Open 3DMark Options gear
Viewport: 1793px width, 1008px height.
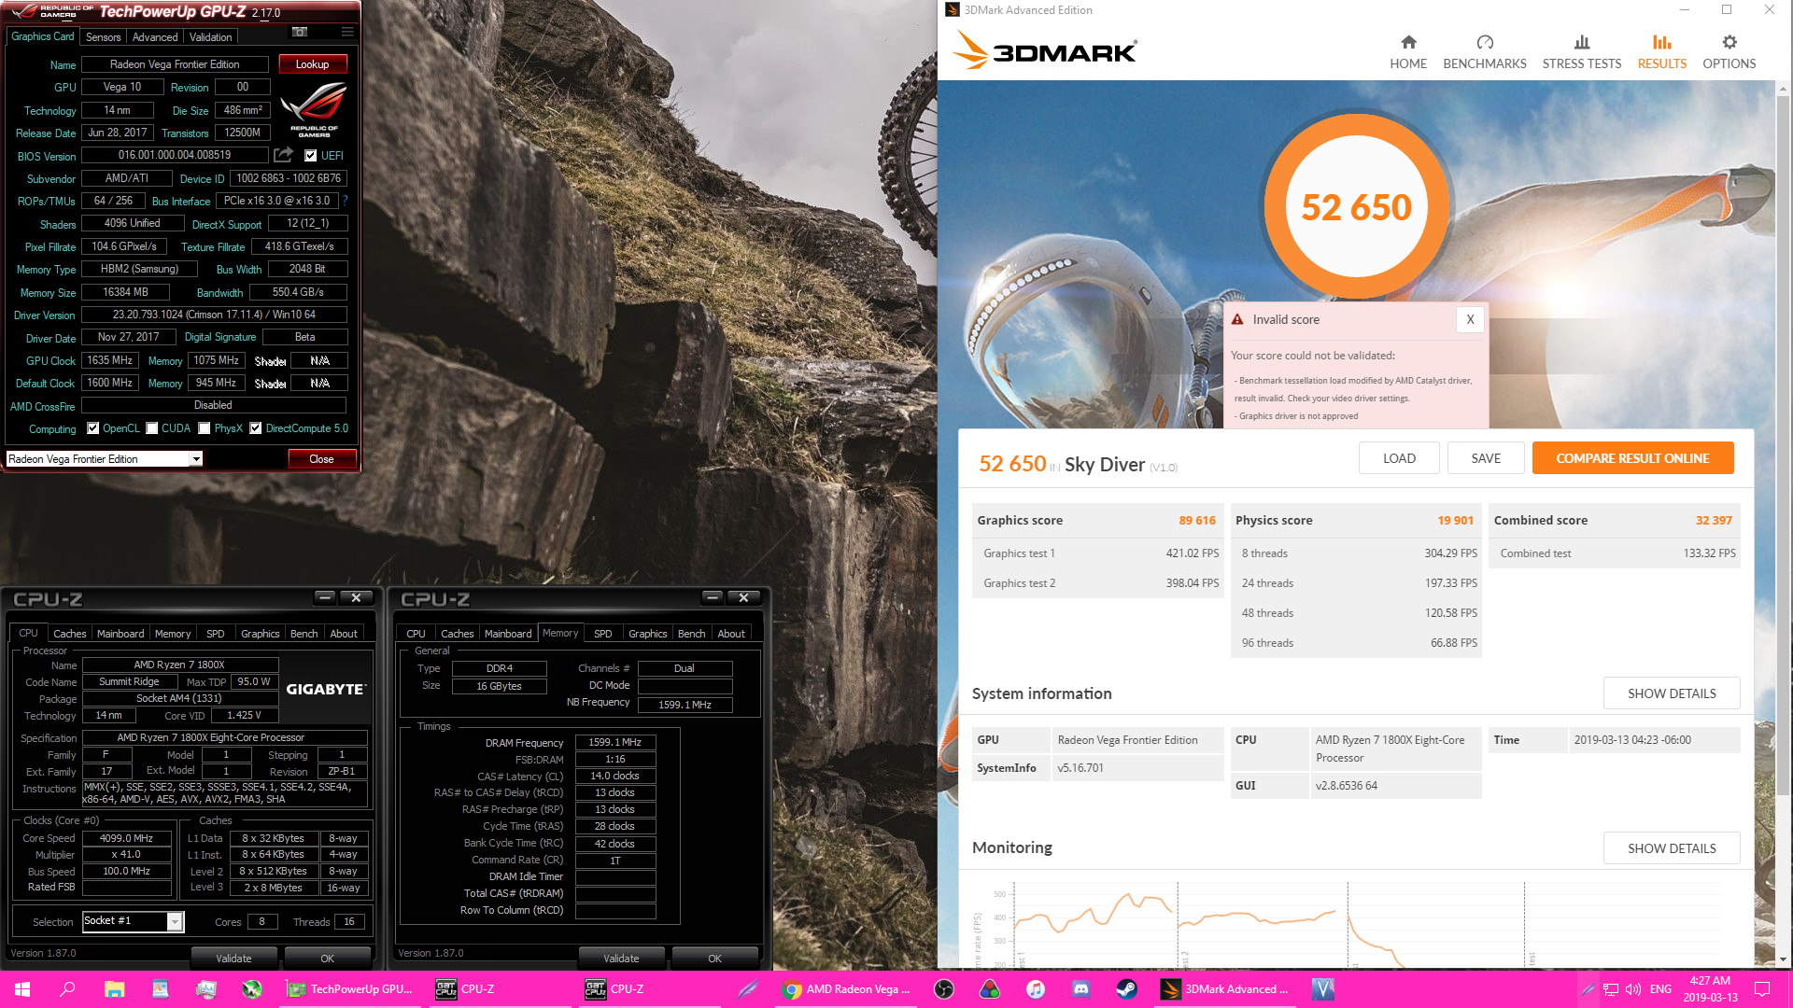point(1729,42)
